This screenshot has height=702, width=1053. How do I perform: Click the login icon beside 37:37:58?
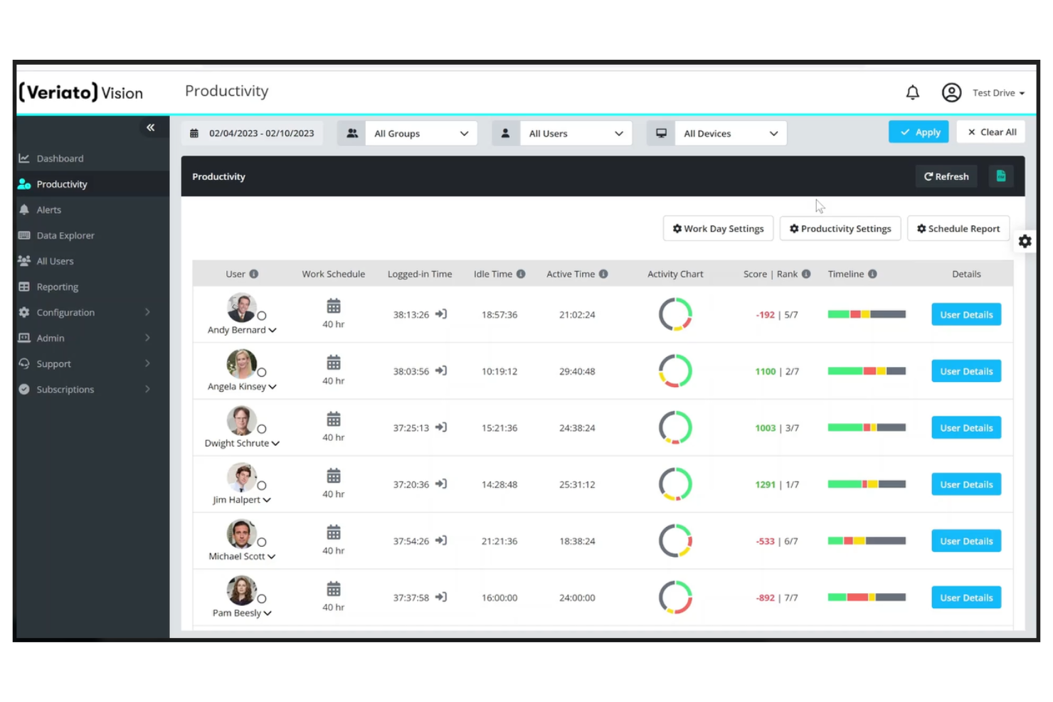pyautogui.click(x=441, y=597)
